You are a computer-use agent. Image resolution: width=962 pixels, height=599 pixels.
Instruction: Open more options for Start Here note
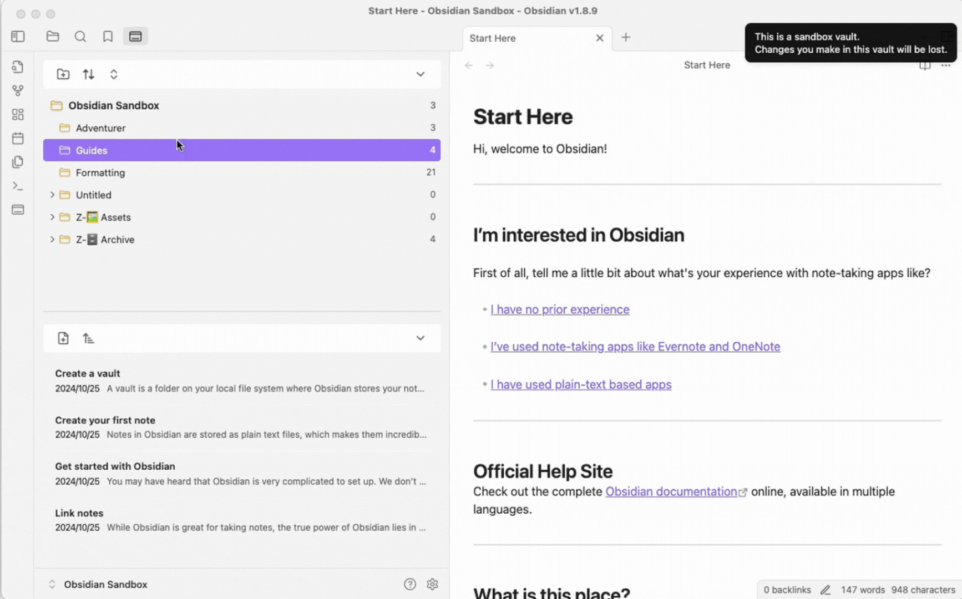coord(946,65)
